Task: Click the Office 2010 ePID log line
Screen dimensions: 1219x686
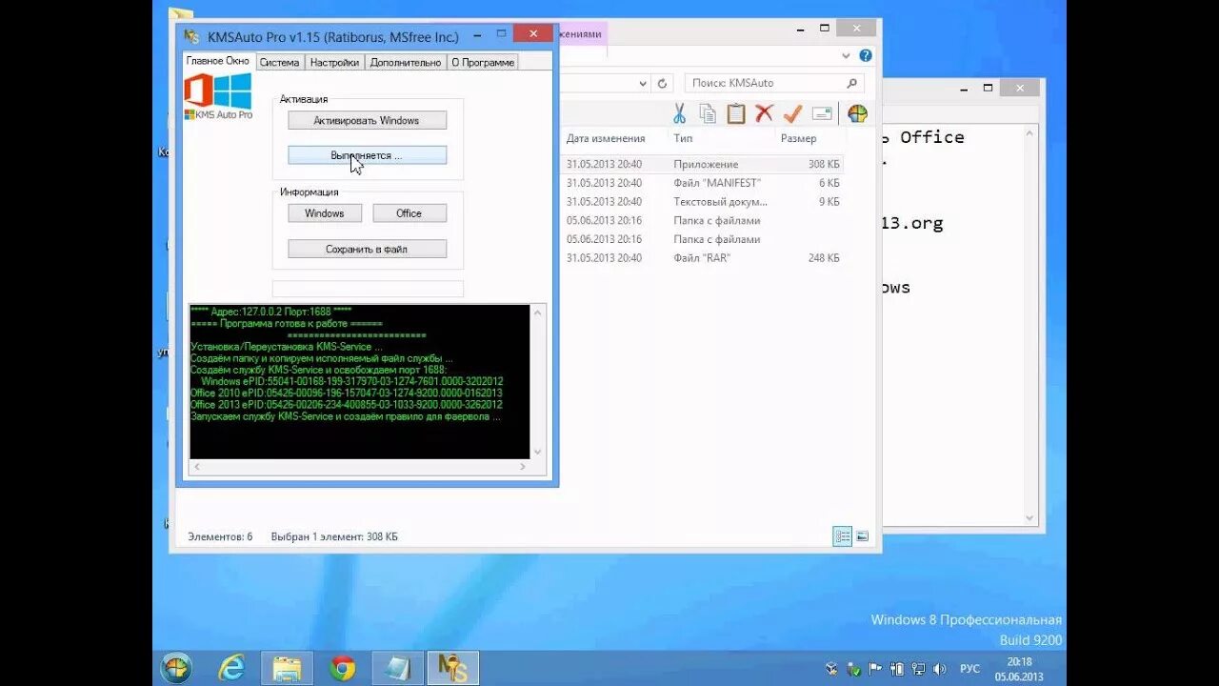Action: click(x=347, y=393)
